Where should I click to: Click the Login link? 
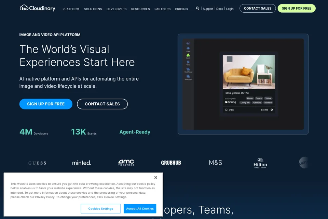pos(230,9)
